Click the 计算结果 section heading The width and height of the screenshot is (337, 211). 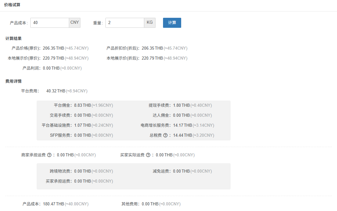(13, 38)
